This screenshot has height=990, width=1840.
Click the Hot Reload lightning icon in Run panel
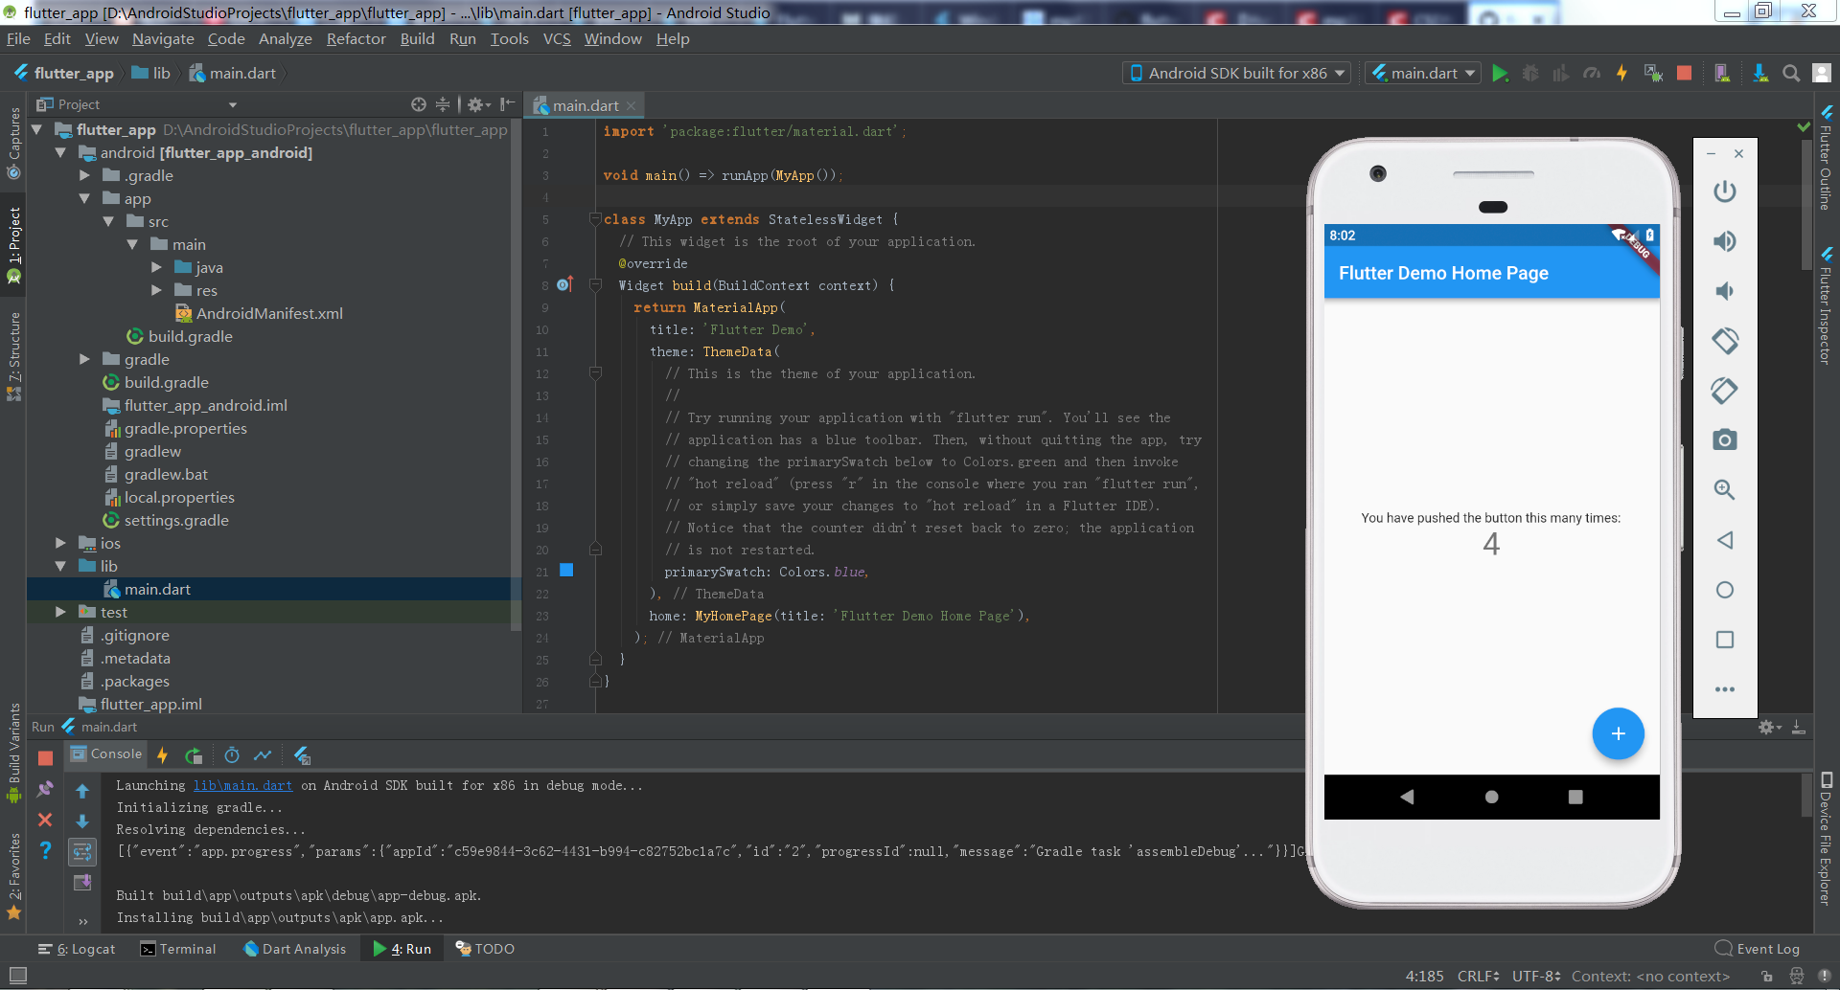pos(162,755)
